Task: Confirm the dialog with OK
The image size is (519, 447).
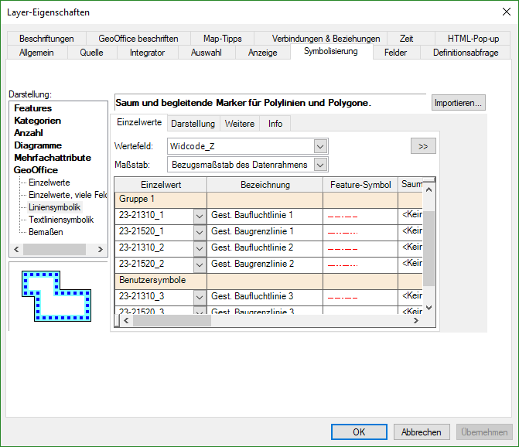Action: (x=358, y=432)
